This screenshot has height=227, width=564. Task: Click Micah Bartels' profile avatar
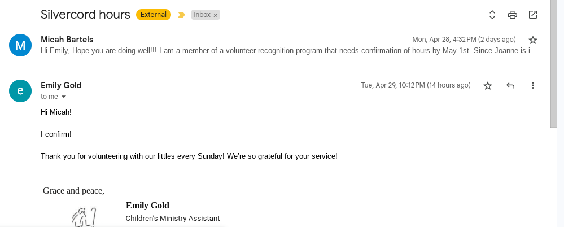point(20,45)
